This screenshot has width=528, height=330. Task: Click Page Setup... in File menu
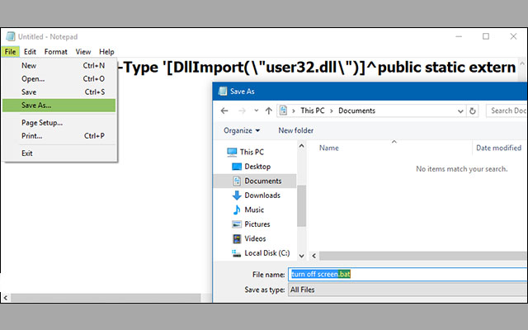(x=42, y=123)
